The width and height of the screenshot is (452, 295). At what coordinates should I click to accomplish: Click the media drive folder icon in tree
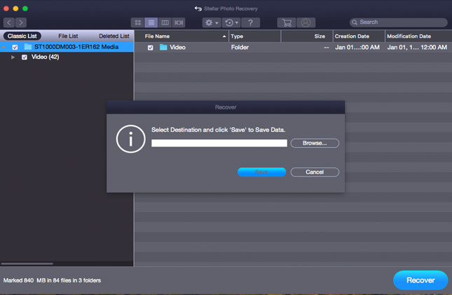27,47
